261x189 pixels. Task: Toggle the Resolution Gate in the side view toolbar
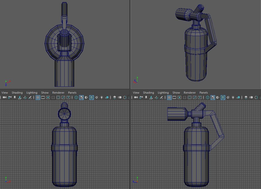click(x=179, y=97)
